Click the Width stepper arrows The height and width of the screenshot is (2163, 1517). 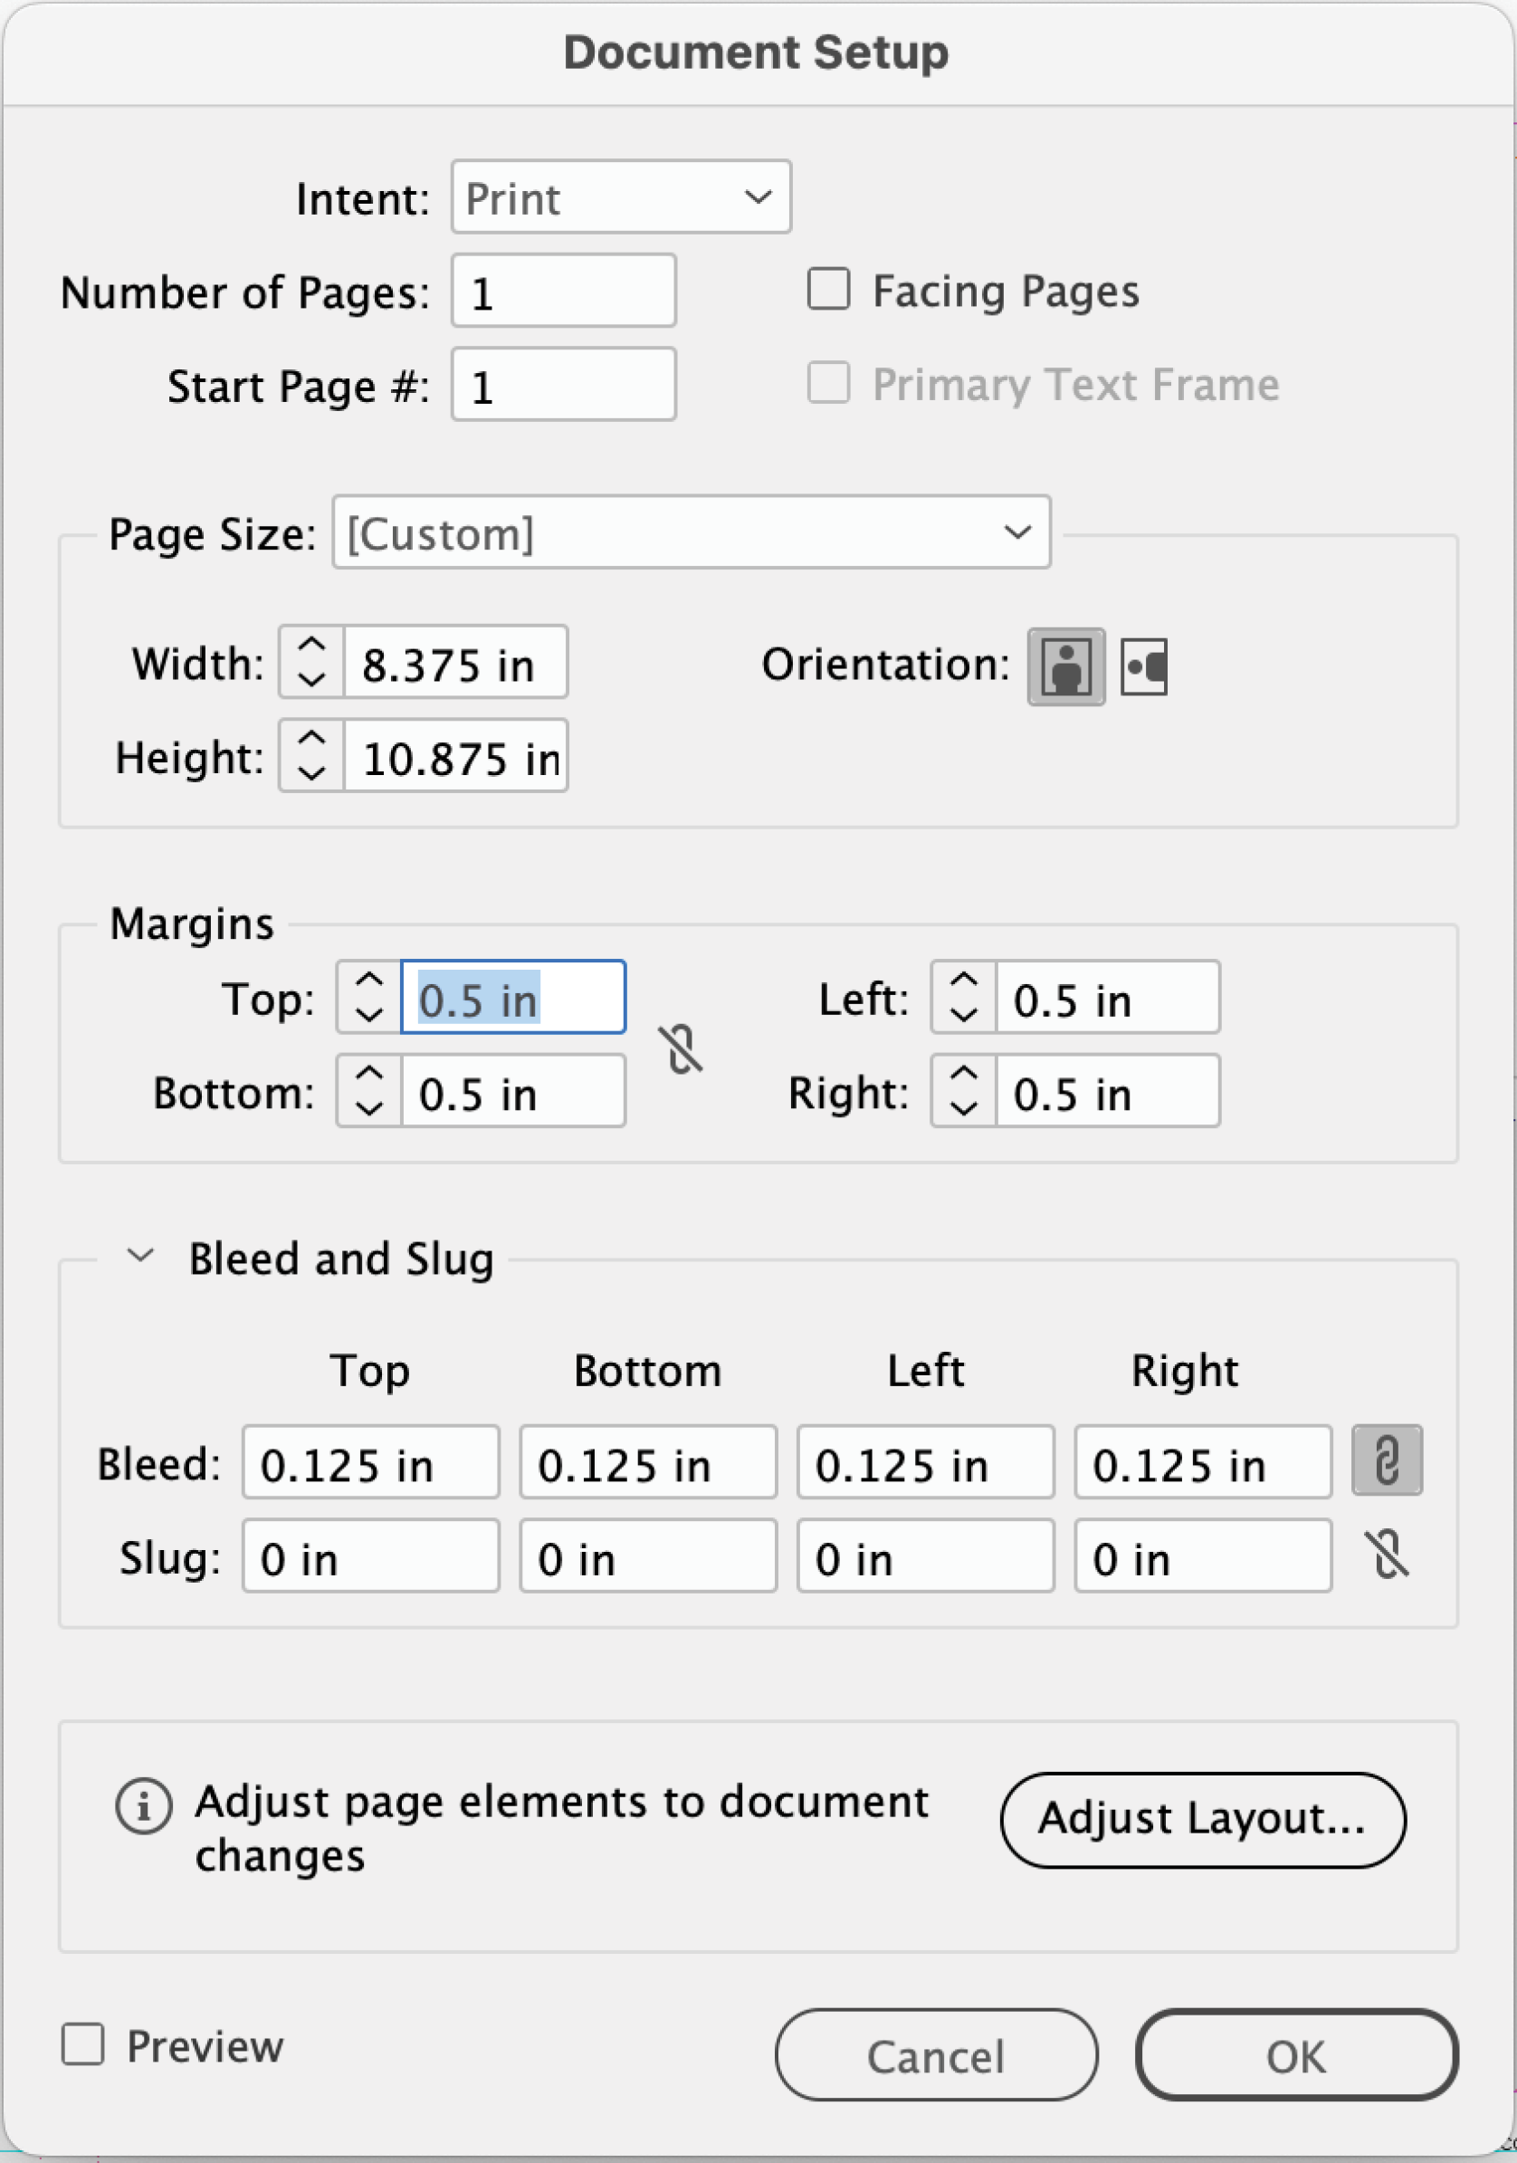311,661
